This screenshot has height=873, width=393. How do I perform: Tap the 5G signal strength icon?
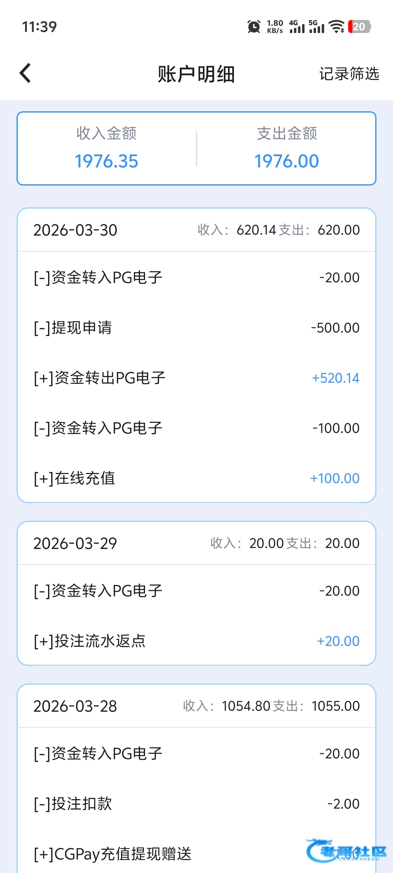tap(316, 27)
